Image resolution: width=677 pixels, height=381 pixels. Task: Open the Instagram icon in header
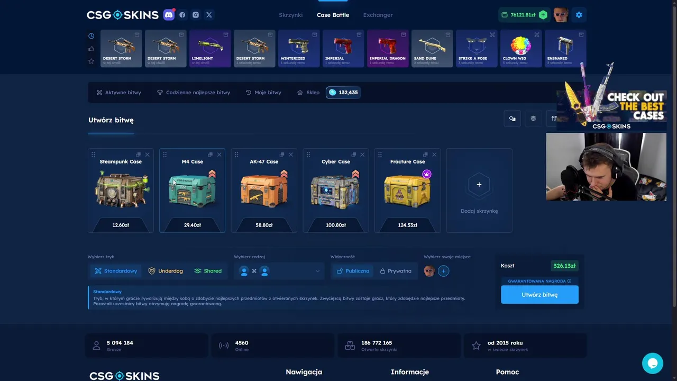pos(196,15)
